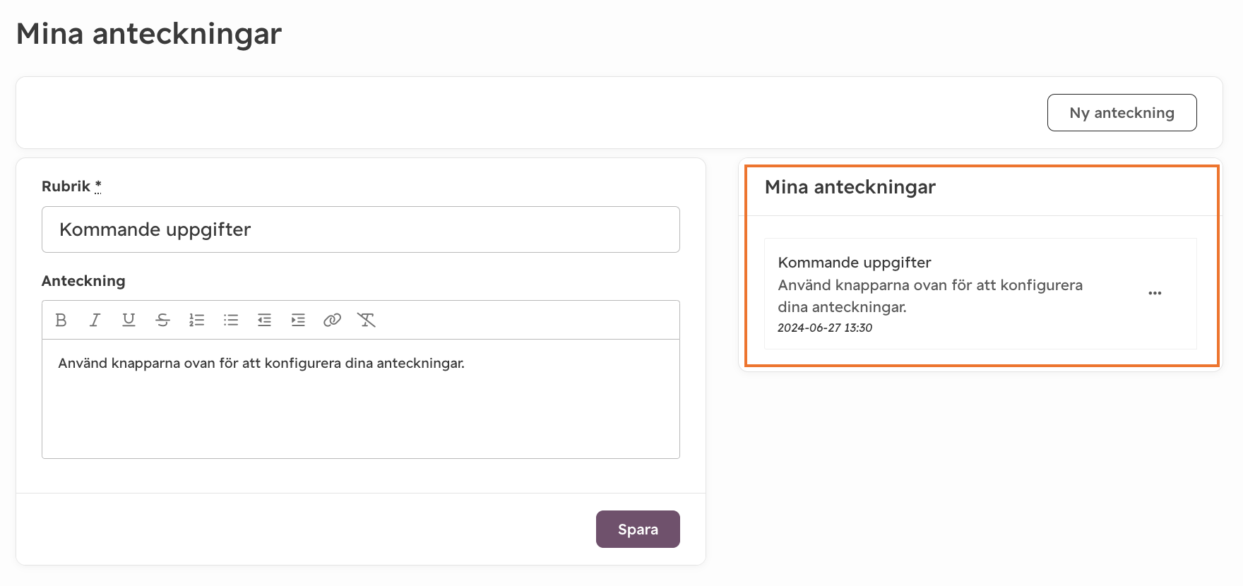This screenshot has height=586, width=1243.
Task: Insert a numbered list
Action: point(196,320)
